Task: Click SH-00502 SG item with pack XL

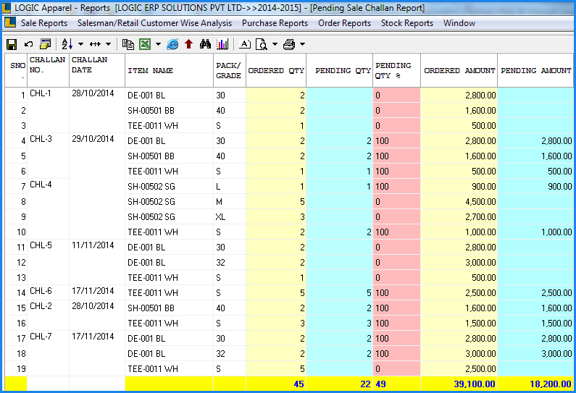Action: (x=169, y=217)
